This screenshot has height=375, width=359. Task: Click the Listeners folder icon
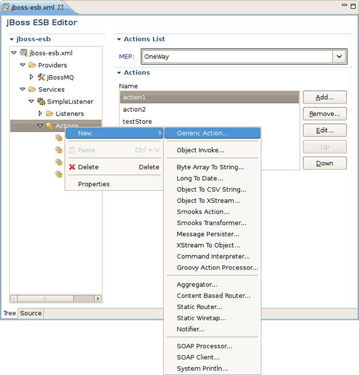tap(50, 113)
